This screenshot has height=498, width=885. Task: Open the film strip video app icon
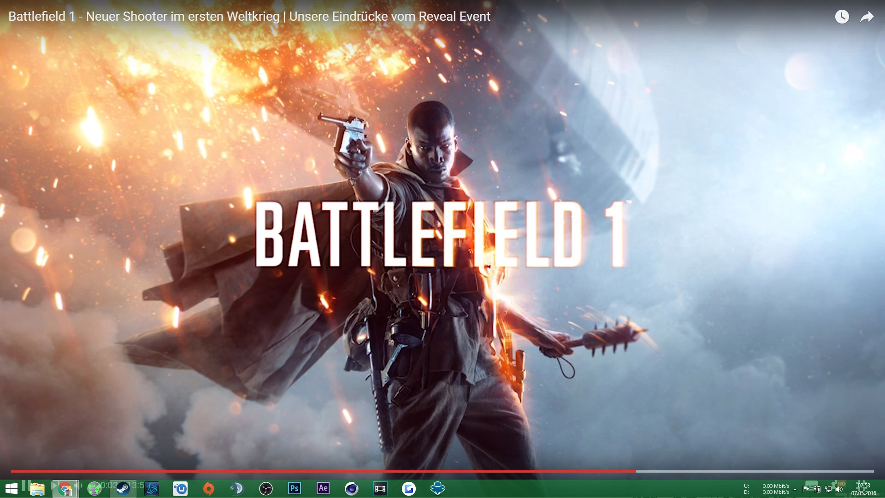coord(380,488)
